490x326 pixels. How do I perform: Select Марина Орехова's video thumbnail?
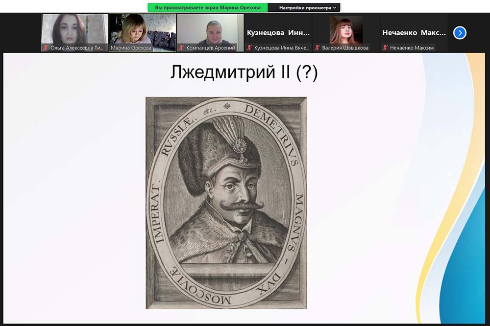(x=142, y=29)
